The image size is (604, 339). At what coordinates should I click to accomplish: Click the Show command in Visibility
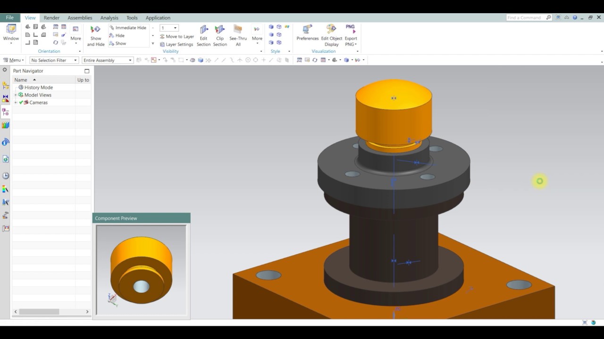pyautogui.click(x=117, y=43)
